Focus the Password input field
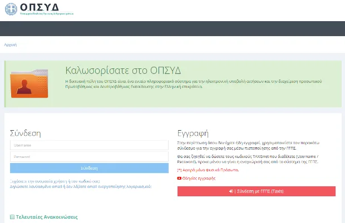The width and height of the screenshot is (345, 223). point(89,157)
